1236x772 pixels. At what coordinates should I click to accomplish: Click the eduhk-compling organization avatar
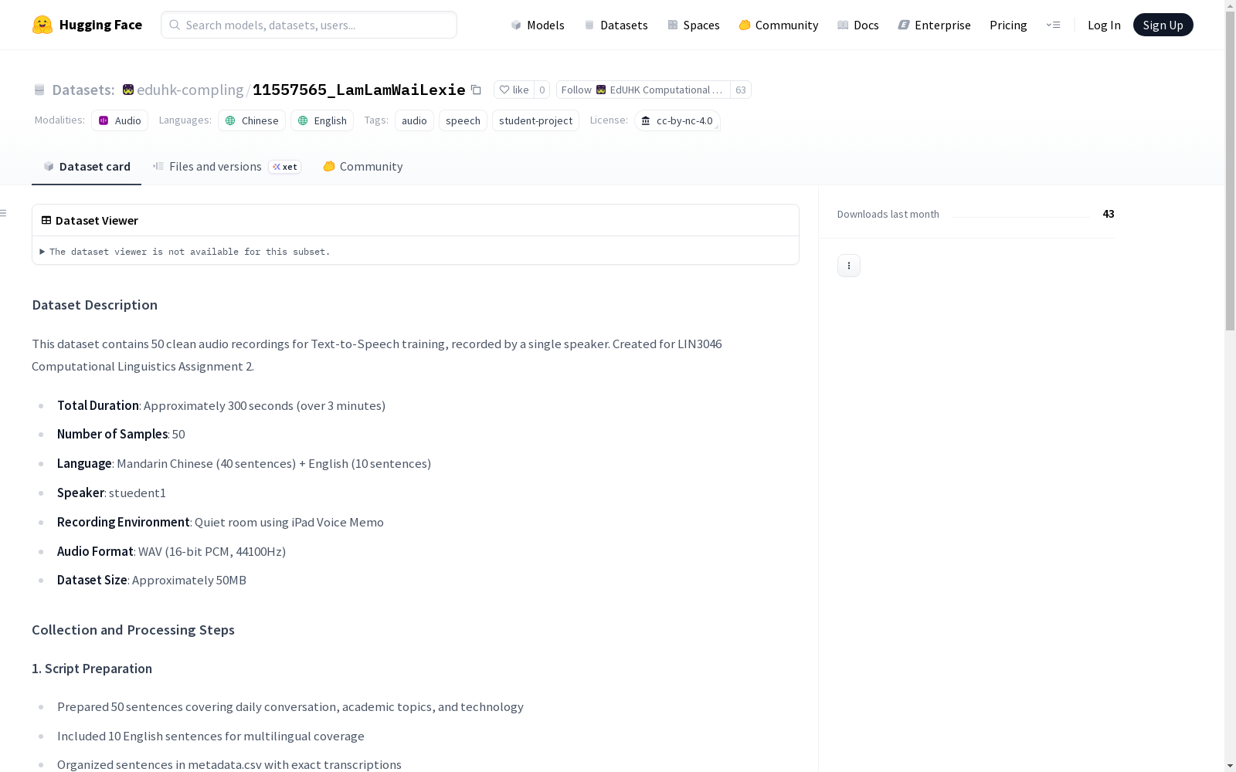point(128,90)
